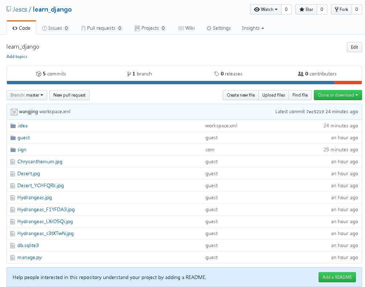Click New pull request button

pyautogui.click(x=69, y=95)
